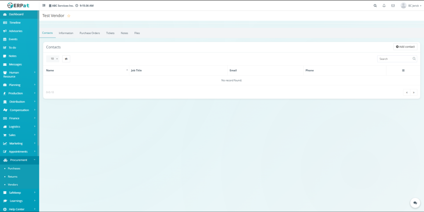Switch to the Information tab
424x212 pixels.
[66, 33]
